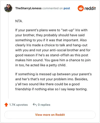Click the line 'y'all two sound like there'

[47, 84]
